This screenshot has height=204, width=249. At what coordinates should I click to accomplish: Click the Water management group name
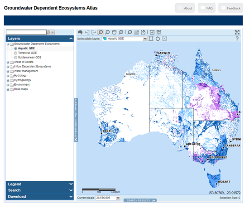click(x=26, y=71)
